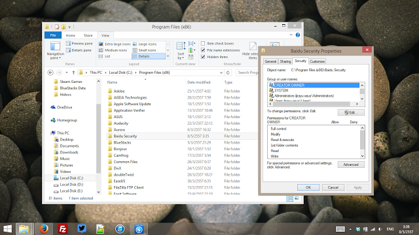Open the volume control in system tray
The width and height of the screenshot is (419, 235).
tap(380, 229)
